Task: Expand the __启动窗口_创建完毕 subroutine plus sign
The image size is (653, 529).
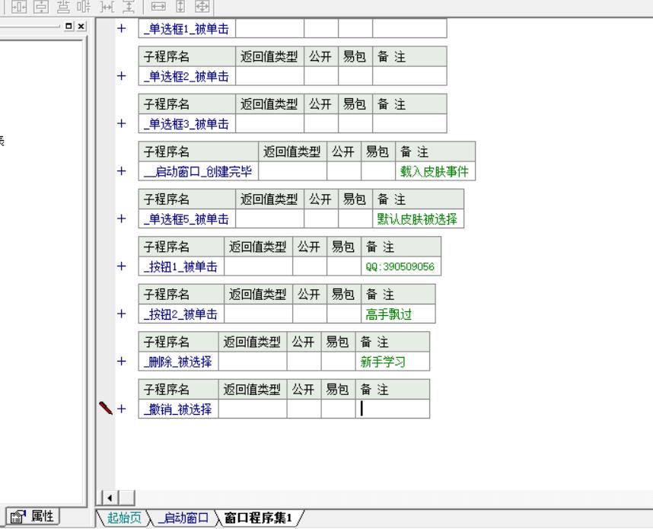Action: (x=121, y=171)
